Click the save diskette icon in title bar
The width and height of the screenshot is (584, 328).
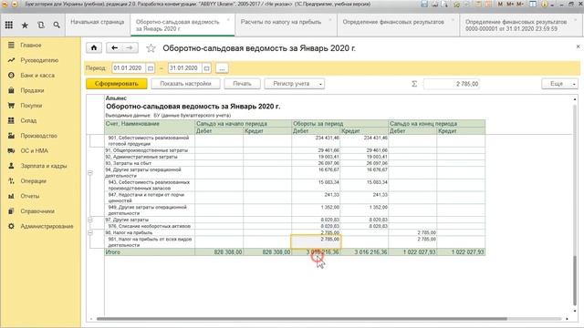click(424, 4)
